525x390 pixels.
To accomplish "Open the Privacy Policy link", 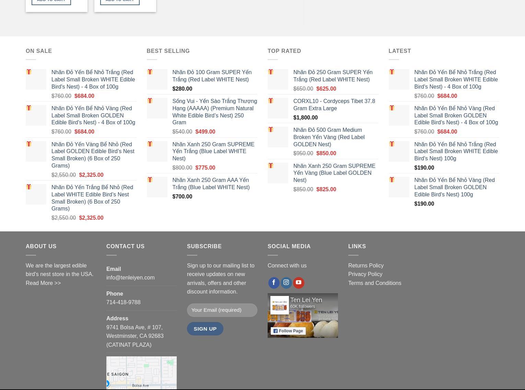I will (365, 274).
